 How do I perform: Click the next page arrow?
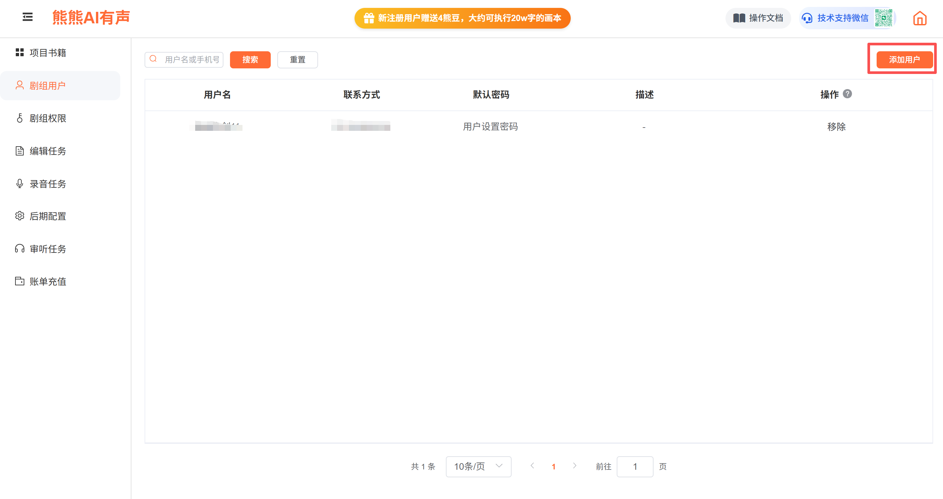575,466
